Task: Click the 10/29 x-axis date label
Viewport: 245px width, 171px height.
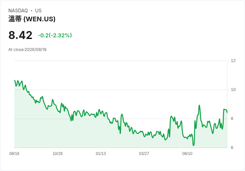Action: [58, 154]
